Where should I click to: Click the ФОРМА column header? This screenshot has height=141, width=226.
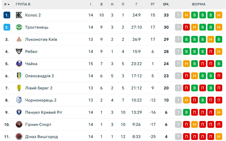click(x=198, y=4)
